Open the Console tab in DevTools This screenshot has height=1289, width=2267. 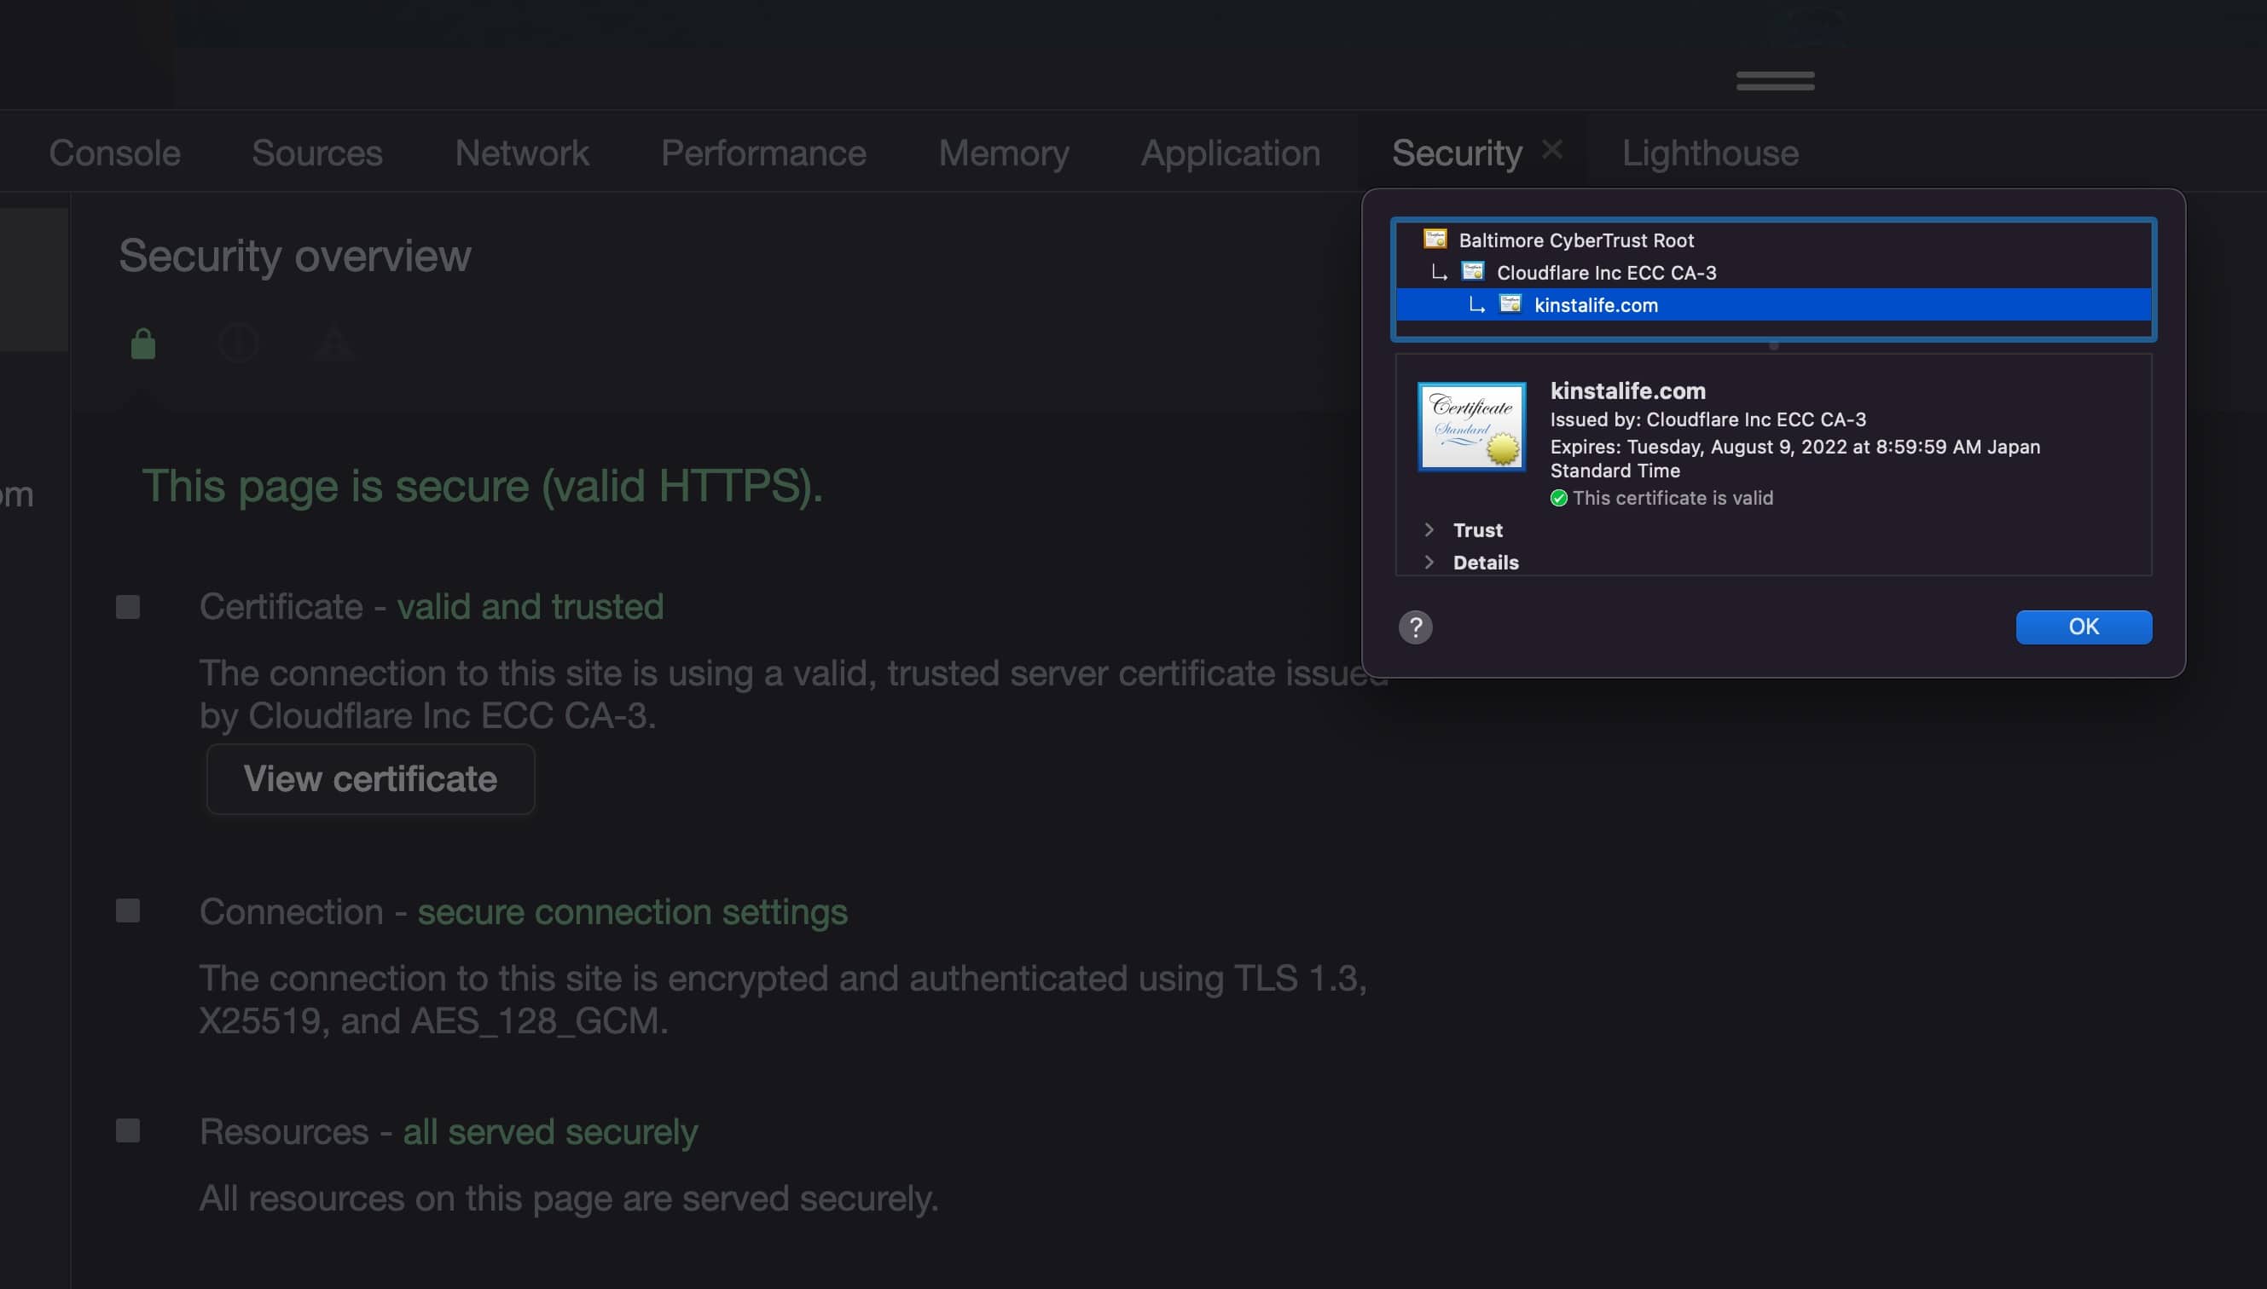pyautogui.click(x=113, y=151)
